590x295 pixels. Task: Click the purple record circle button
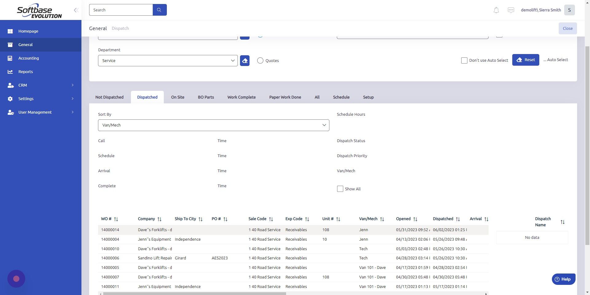point(16,279)
